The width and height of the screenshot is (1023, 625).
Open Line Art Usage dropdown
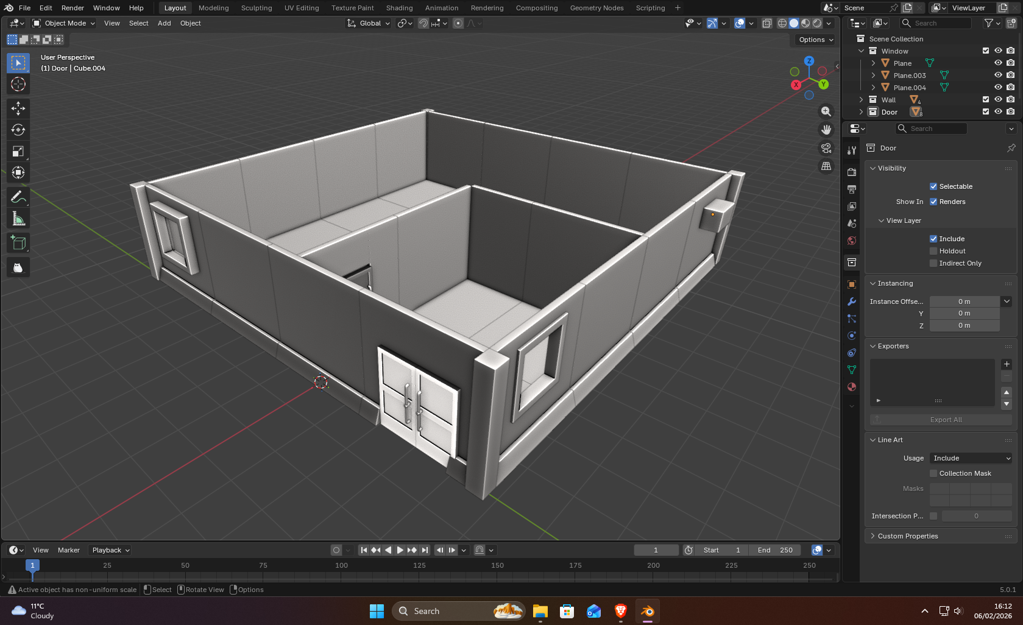971,458
